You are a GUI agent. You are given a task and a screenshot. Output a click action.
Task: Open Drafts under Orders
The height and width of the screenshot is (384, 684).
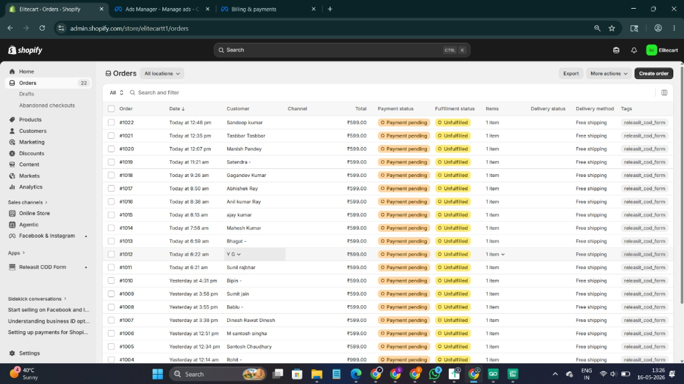click(x=26, y=93)
